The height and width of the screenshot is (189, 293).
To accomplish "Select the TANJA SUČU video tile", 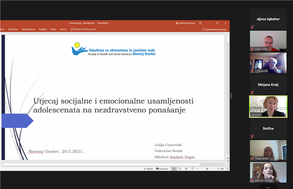I will [268, 172].
